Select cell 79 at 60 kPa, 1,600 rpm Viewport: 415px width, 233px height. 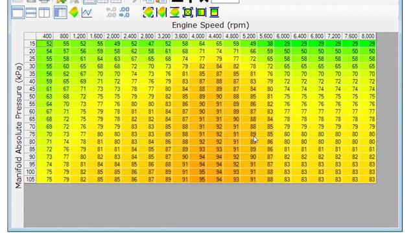[95, 111]
